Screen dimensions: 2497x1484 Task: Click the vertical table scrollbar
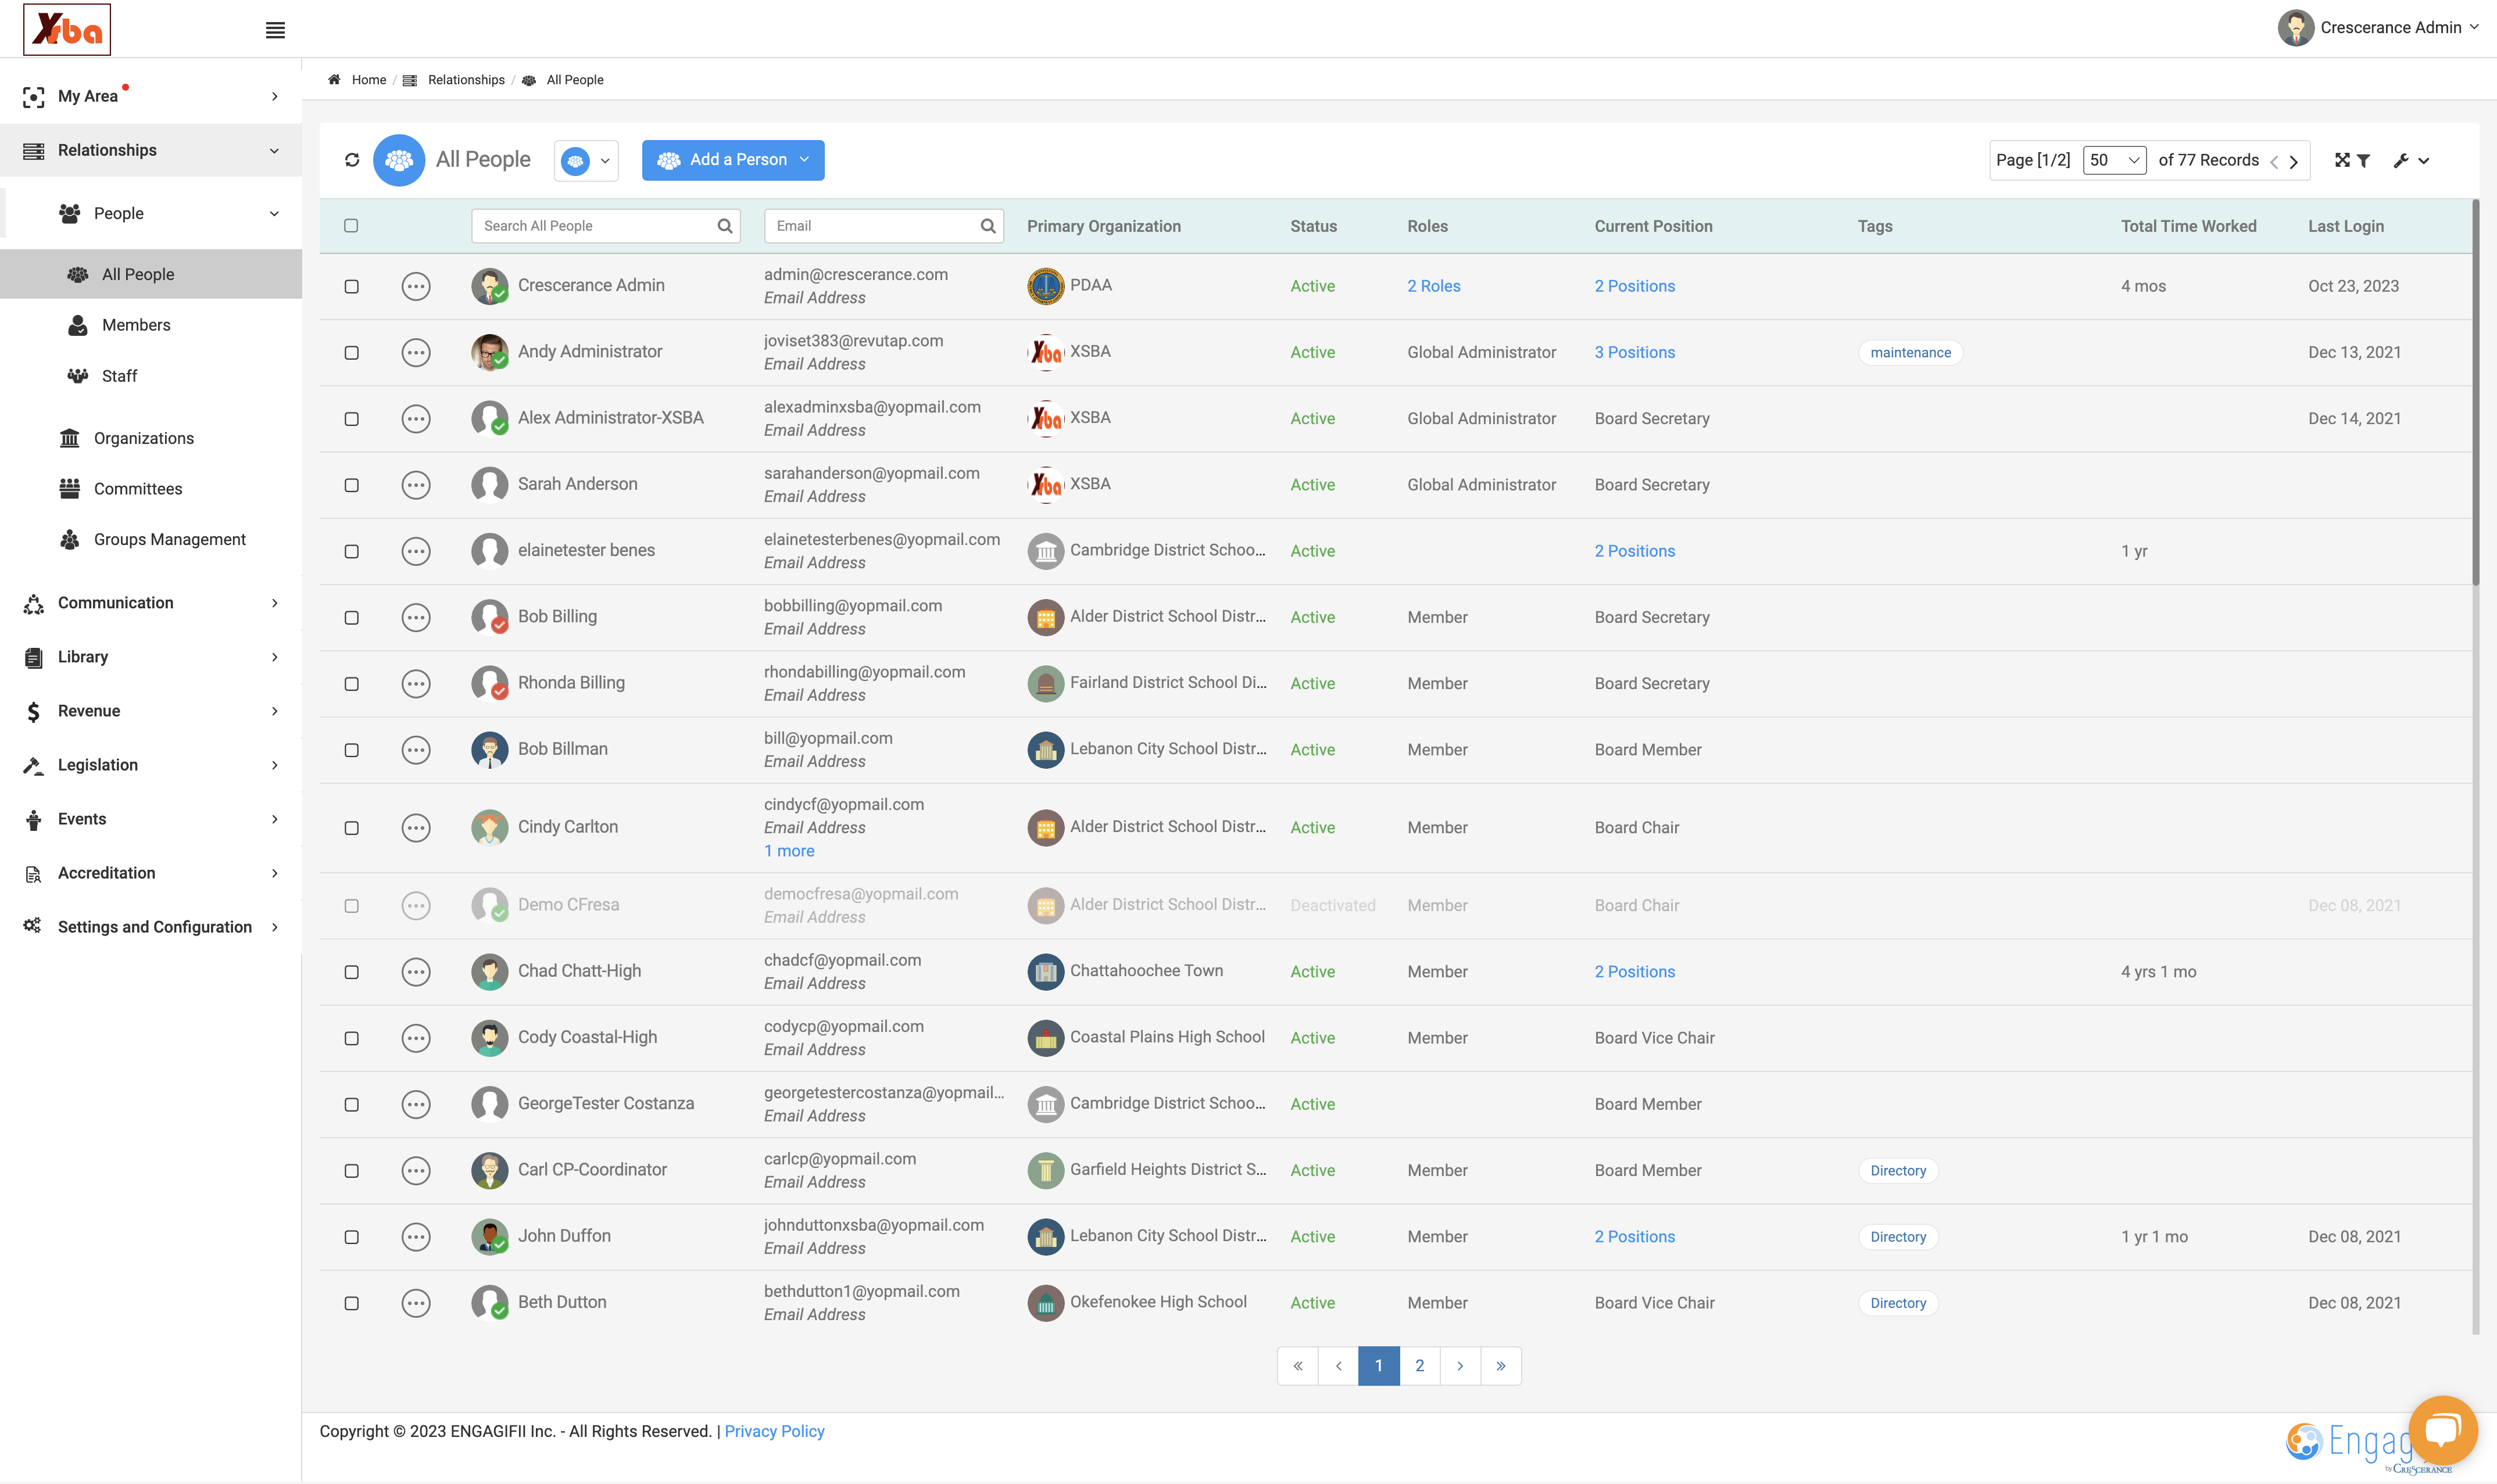[2476, 393]
